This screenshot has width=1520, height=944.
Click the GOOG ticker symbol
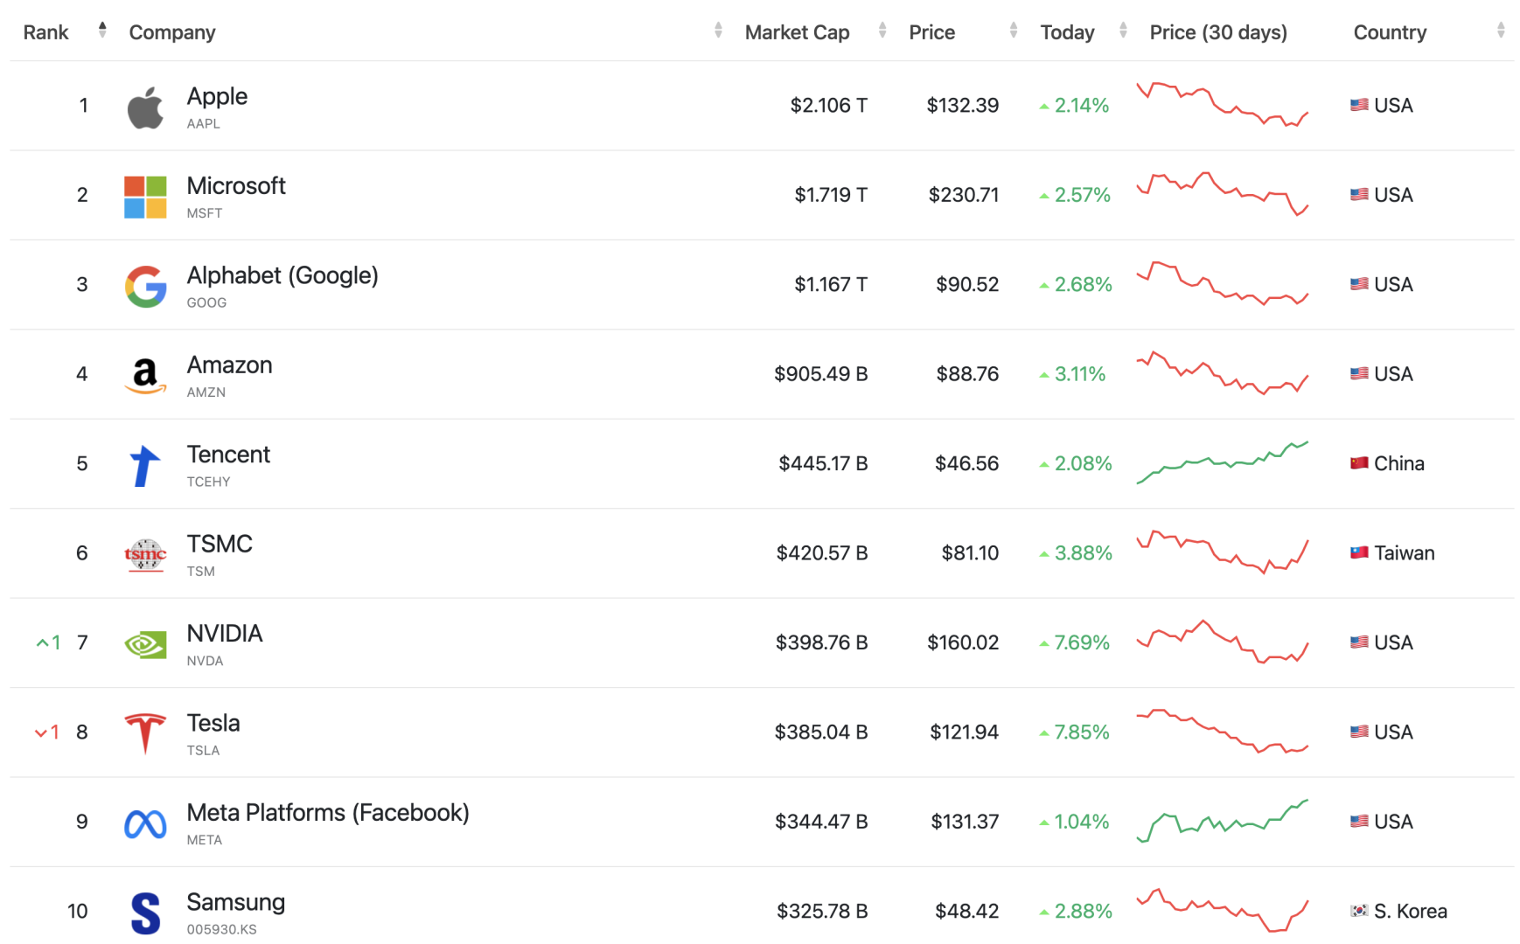(x=206, y=302)
